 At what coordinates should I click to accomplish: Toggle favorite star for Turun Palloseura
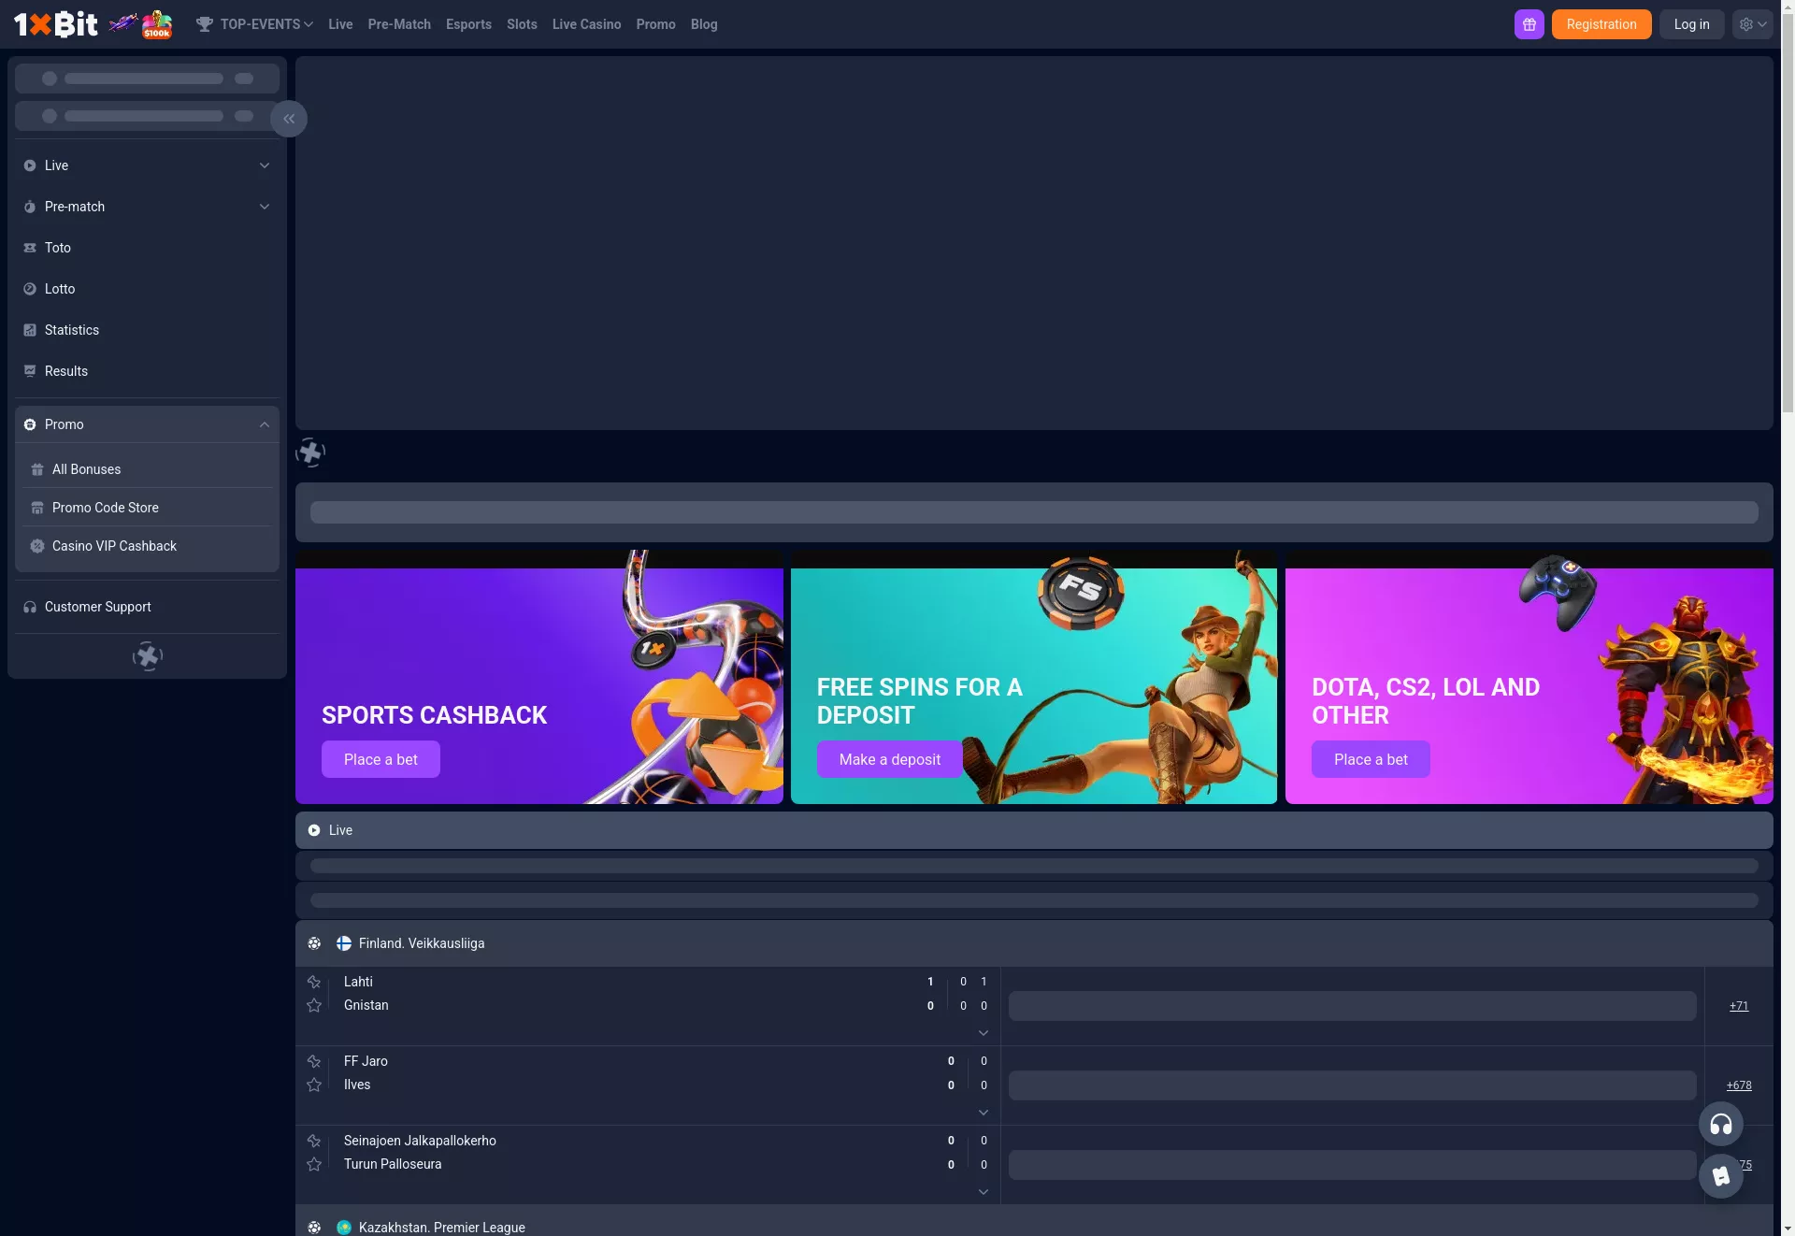[314, 1164]
